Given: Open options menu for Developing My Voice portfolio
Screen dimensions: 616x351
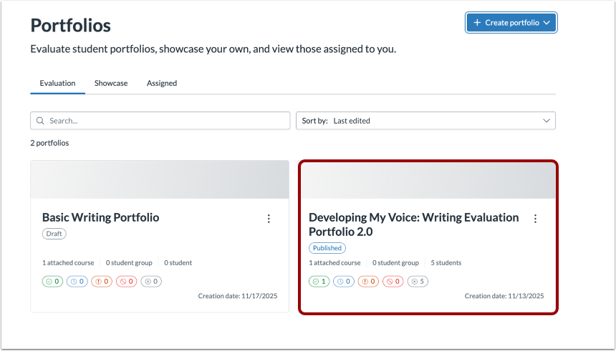Looking at the screenshot, I should tap(535, 219).
